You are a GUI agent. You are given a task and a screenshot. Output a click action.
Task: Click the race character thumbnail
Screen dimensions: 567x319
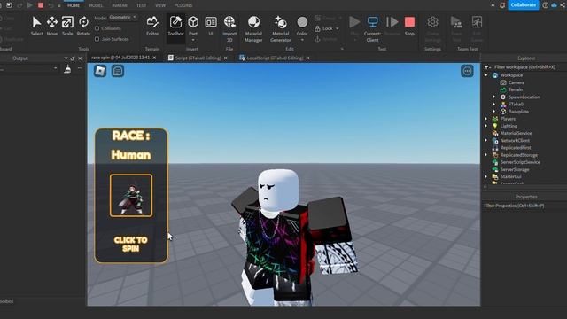click(131, 196)
